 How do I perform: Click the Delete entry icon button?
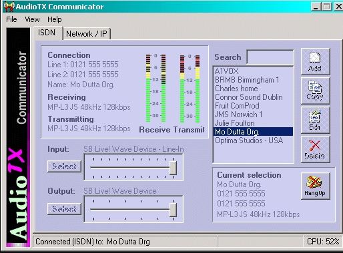coord(315,149)
